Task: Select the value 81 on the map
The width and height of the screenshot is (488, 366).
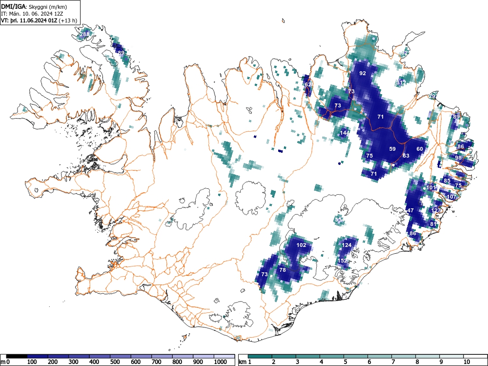Action: (433, 224)
